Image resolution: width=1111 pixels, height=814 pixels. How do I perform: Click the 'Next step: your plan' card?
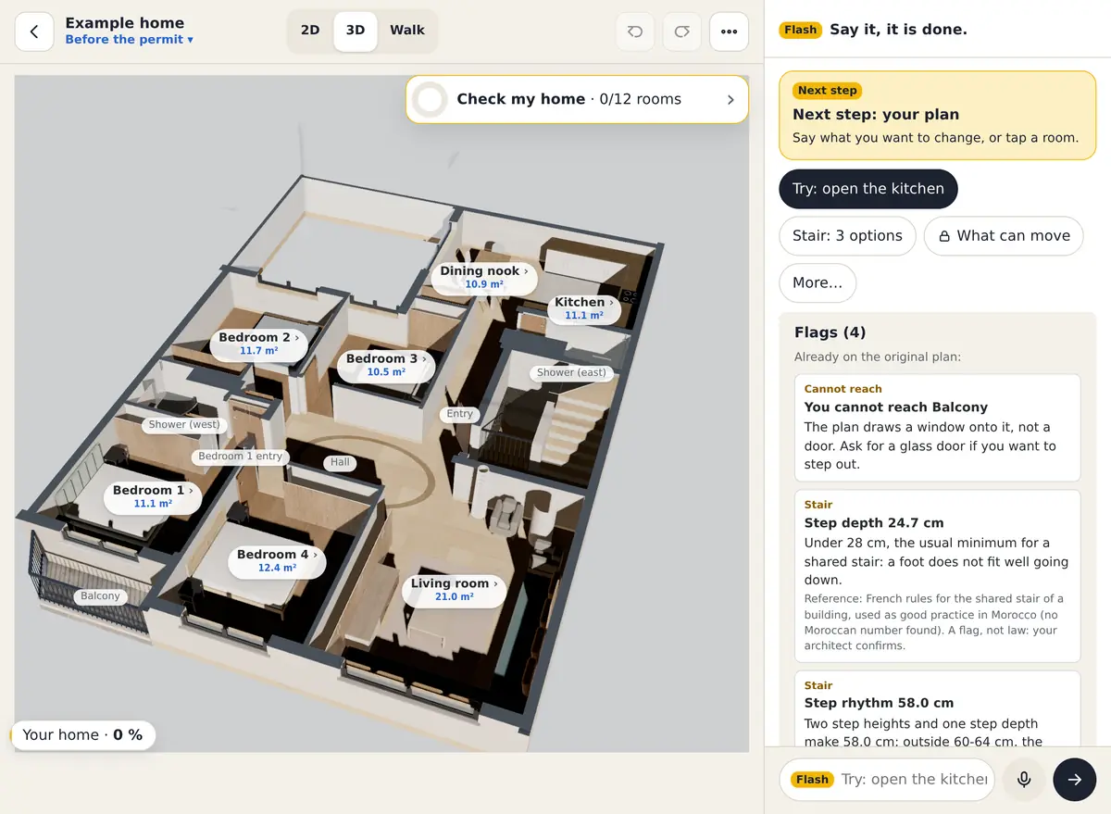(x=938, y=115)
